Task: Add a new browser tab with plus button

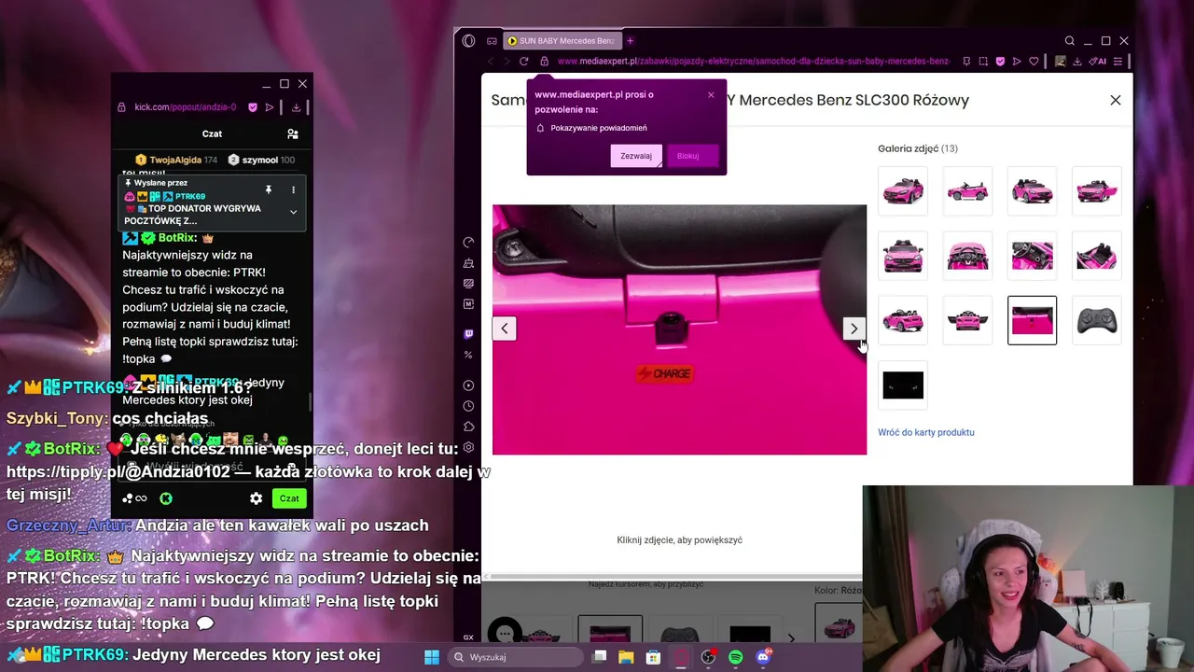Action: pos(630,41)
